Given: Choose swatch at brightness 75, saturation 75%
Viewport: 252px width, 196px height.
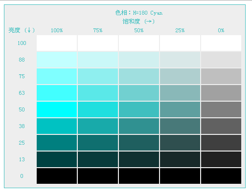Looking at the screenshot, I should [98, 76].
